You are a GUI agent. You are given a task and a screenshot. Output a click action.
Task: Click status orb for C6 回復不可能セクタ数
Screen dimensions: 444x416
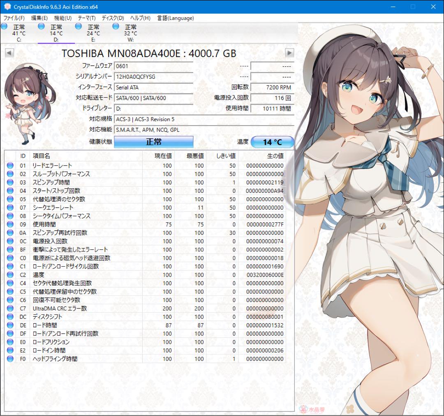[x=10, y=300]
